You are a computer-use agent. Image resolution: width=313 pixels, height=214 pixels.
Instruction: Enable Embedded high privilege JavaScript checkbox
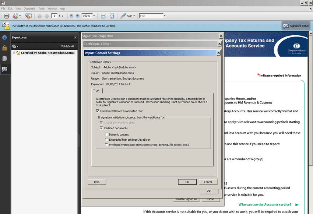point(106,140)
